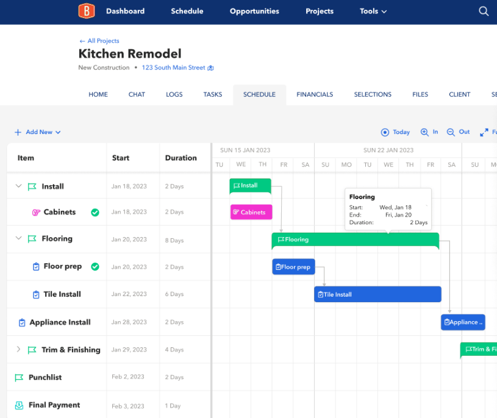Collapse the Install group chevron

19,186
